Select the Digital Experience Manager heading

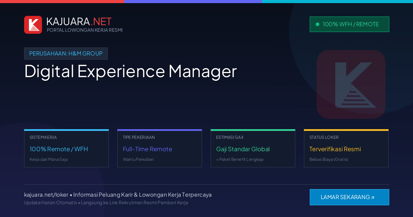[130, 71]
